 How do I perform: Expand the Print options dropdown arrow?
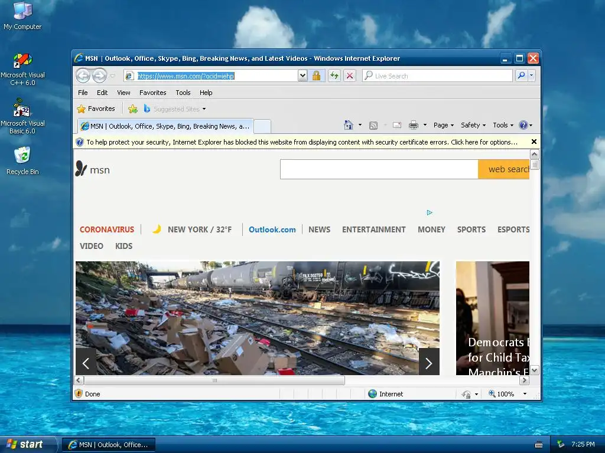(425, 125)
